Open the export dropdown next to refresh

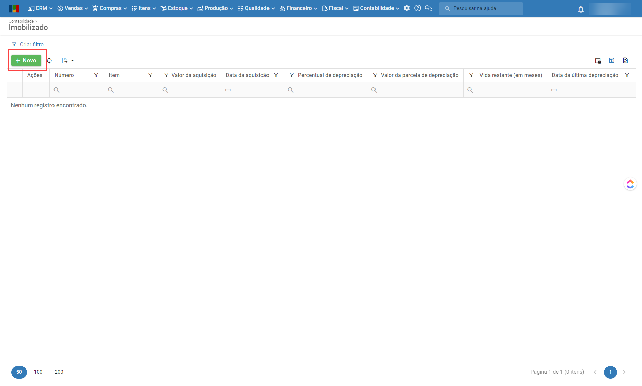tap(68, 61)
